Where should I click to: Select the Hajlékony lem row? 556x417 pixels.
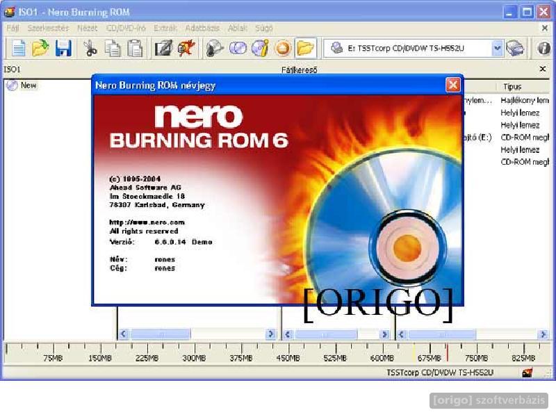(x=525, y=100)
